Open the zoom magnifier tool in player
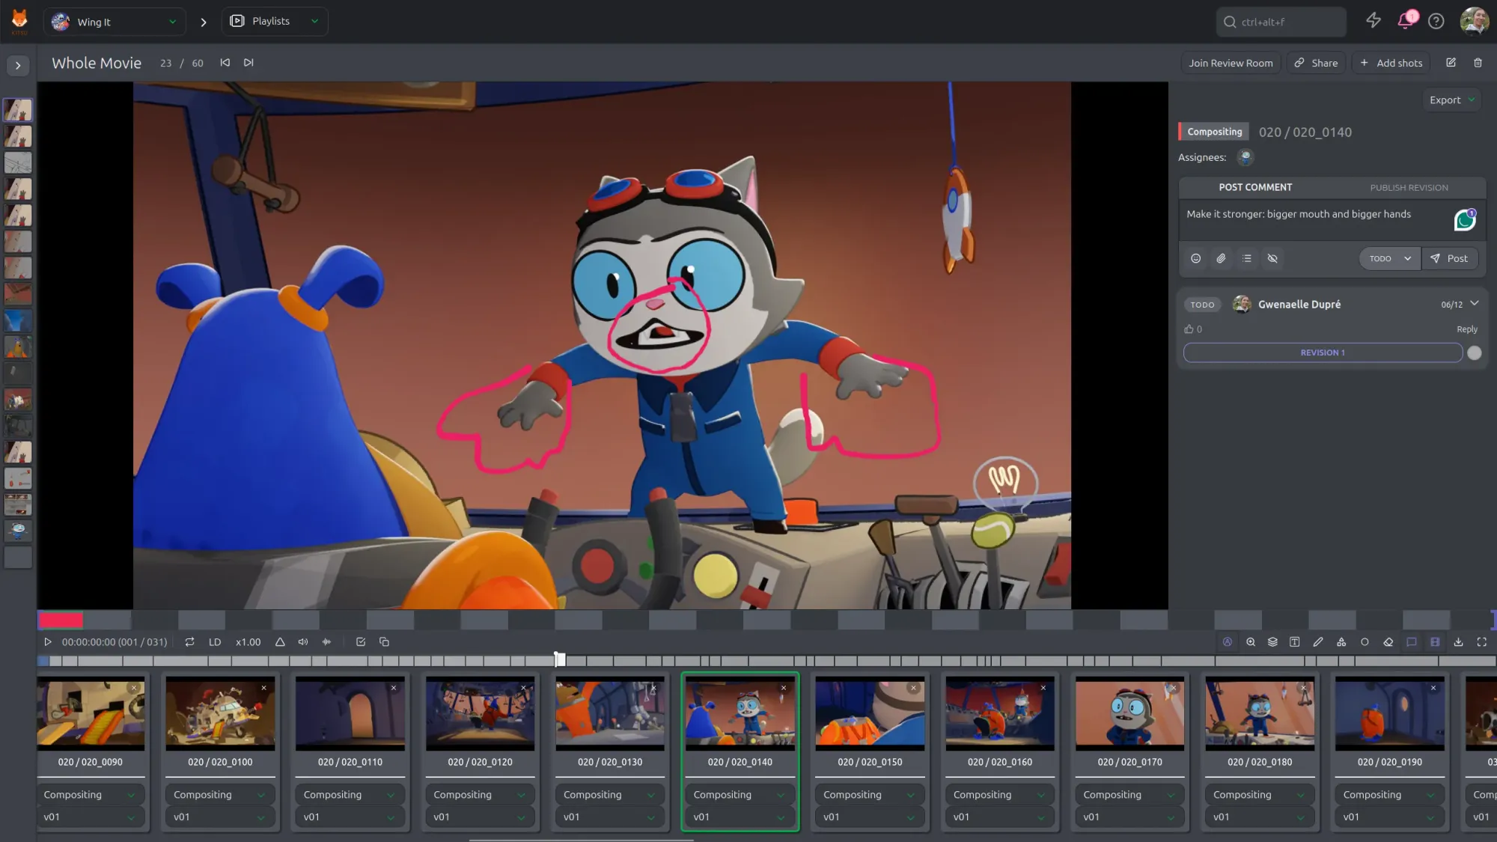 (1250, 642)
